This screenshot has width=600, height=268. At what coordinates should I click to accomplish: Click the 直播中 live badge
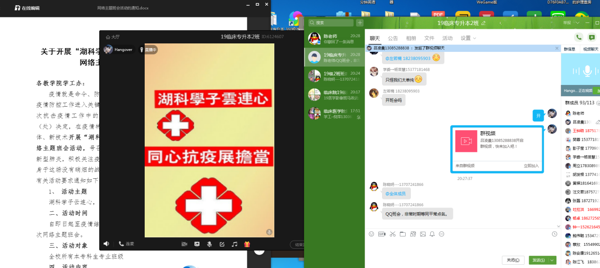tap(148, 50)
